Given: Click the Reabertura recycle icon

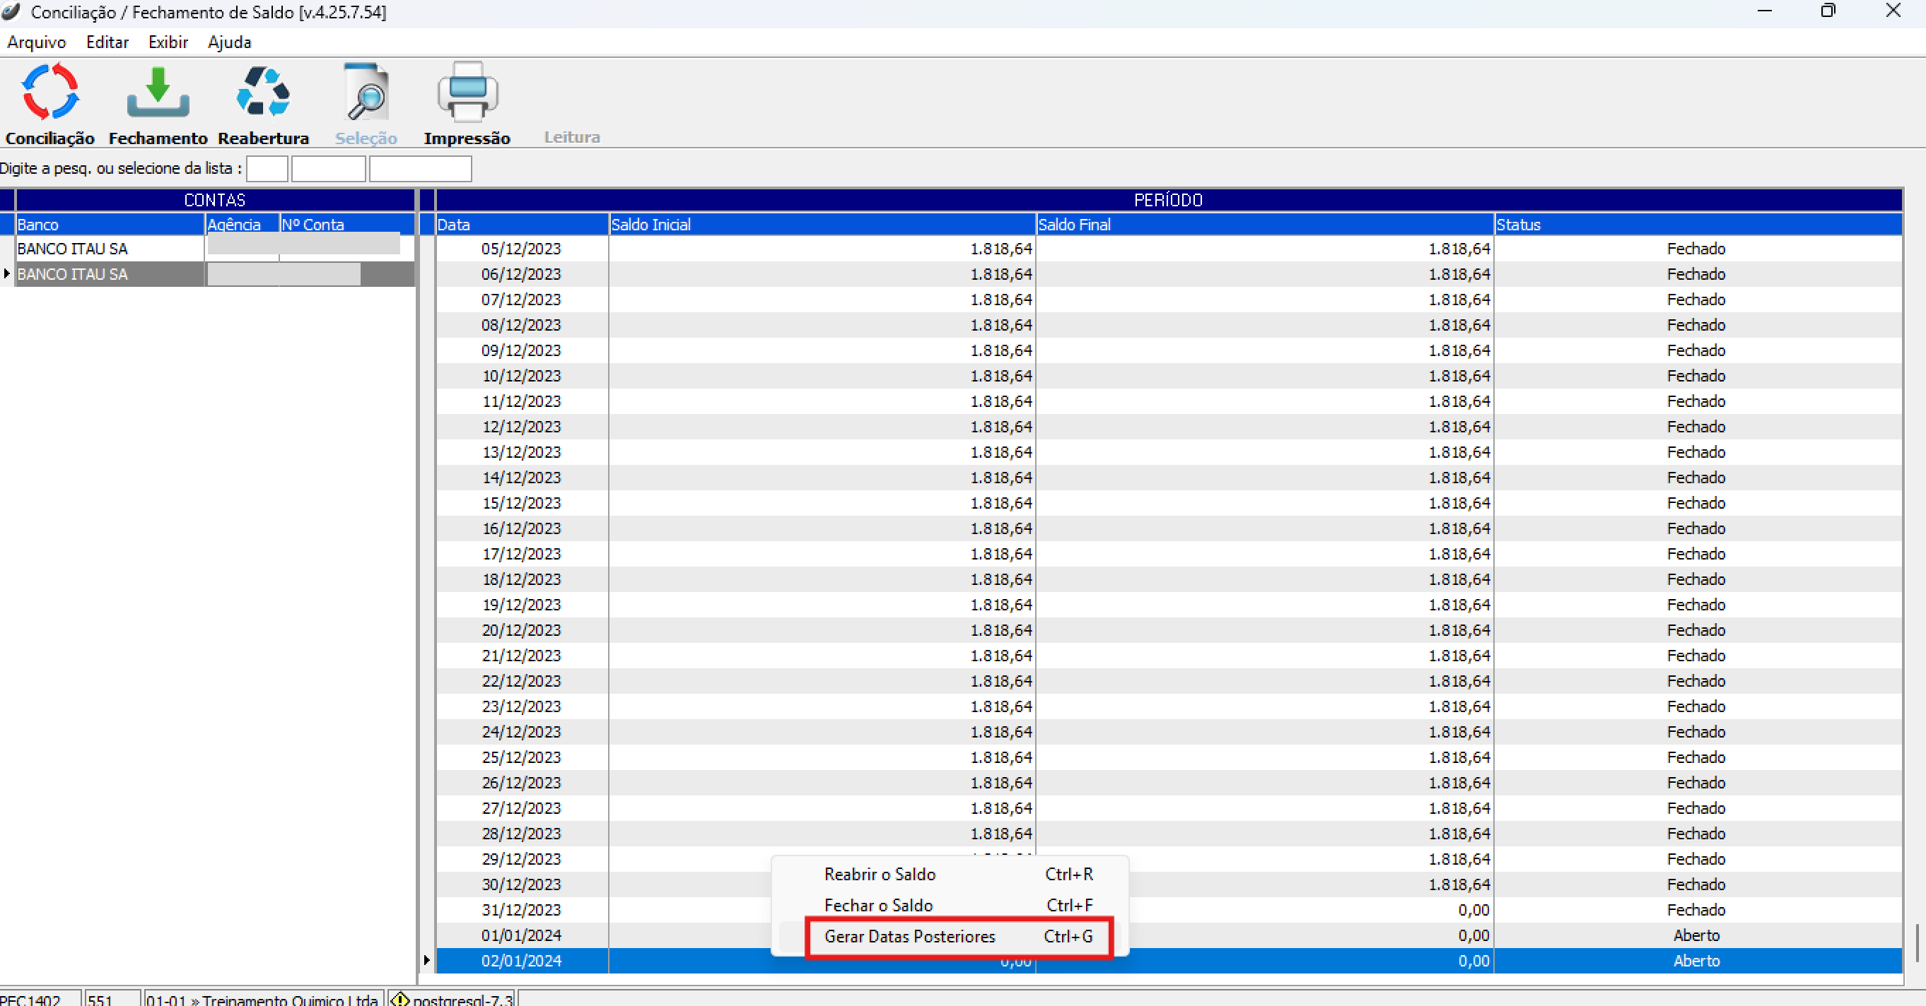Looking at the screenshot, I should 262,93.
